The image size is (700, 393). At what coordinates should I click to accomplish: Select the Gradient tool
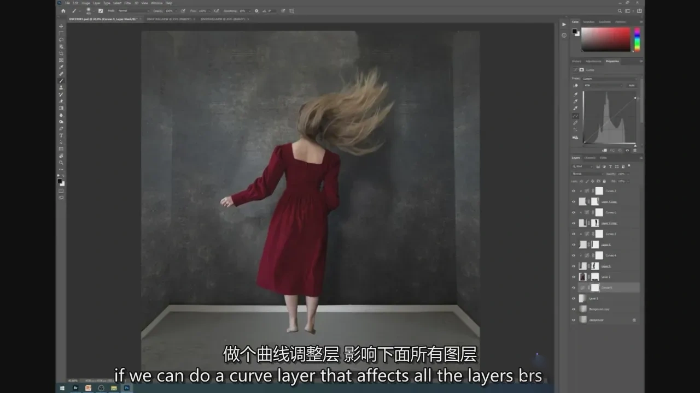pyautogui.click(x=61, y=108)
